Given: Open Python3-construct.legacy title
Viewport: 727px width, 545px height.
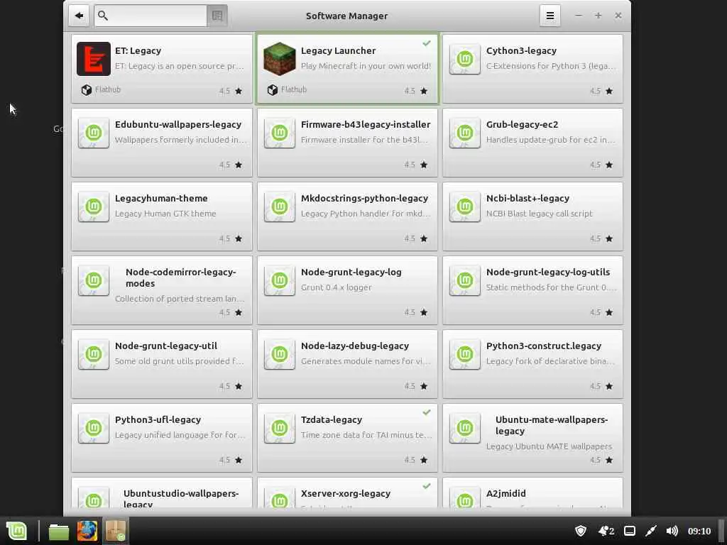Looking at the screenshot, I should tap(543, 346).
